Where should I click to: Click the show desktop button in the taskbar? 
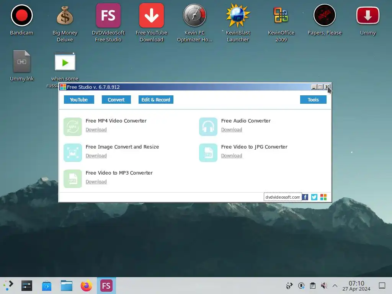[382, 286]
